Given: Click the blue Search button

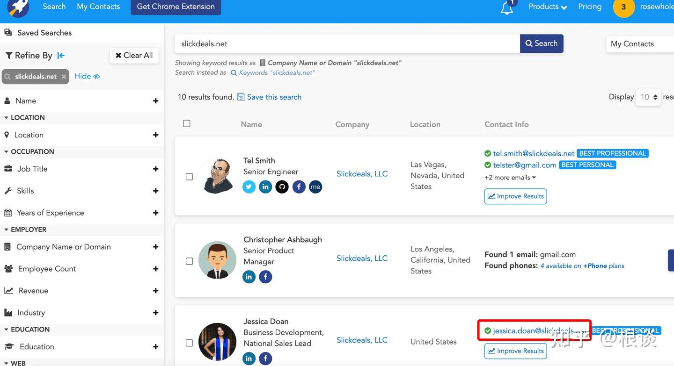Looking at the screenshot, I should click(x=542, y=43).
